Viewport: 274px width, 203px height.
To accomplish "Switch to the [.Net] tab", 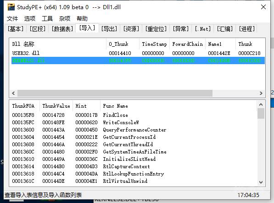I will coord(203,29).
